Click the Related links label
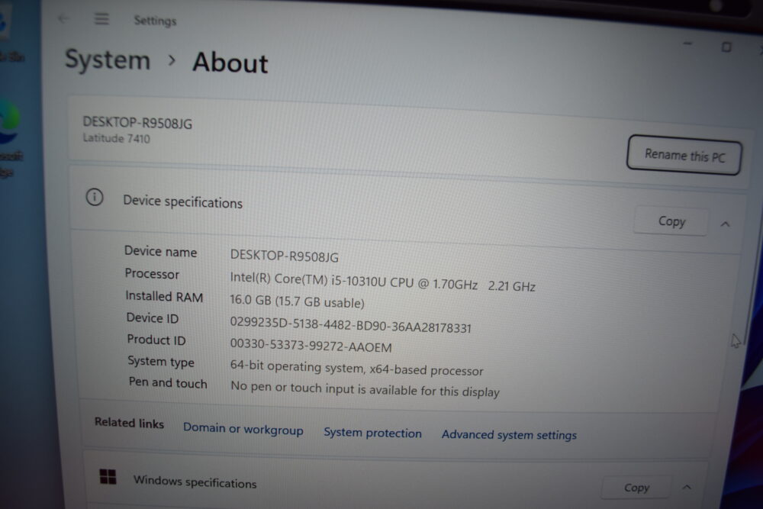763x509 pixels. [129, 423]
